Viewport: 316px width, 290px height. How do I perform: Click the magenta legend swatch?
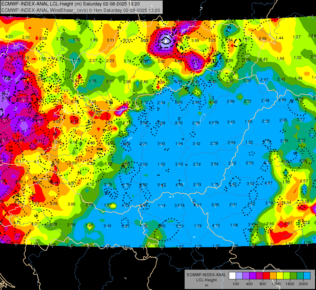[260, 276]
